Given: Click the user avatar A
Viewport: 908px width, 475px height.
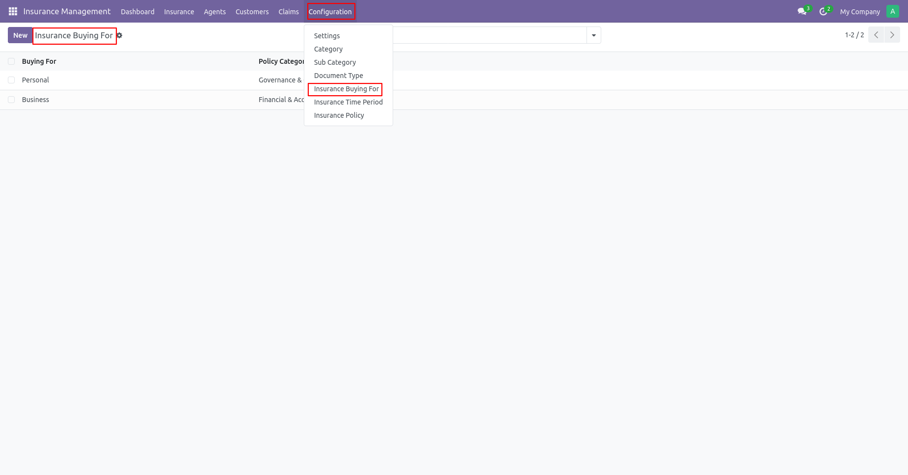Looking at the screenshot, I should coord(893,11).
